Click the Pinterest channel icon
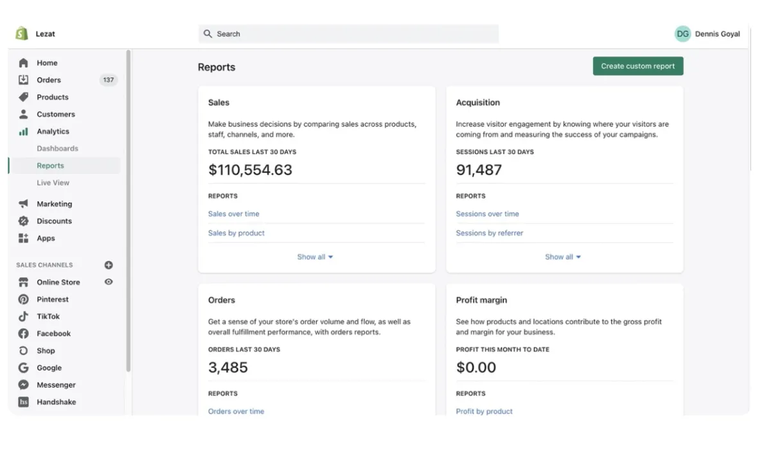 coord(24,299)
